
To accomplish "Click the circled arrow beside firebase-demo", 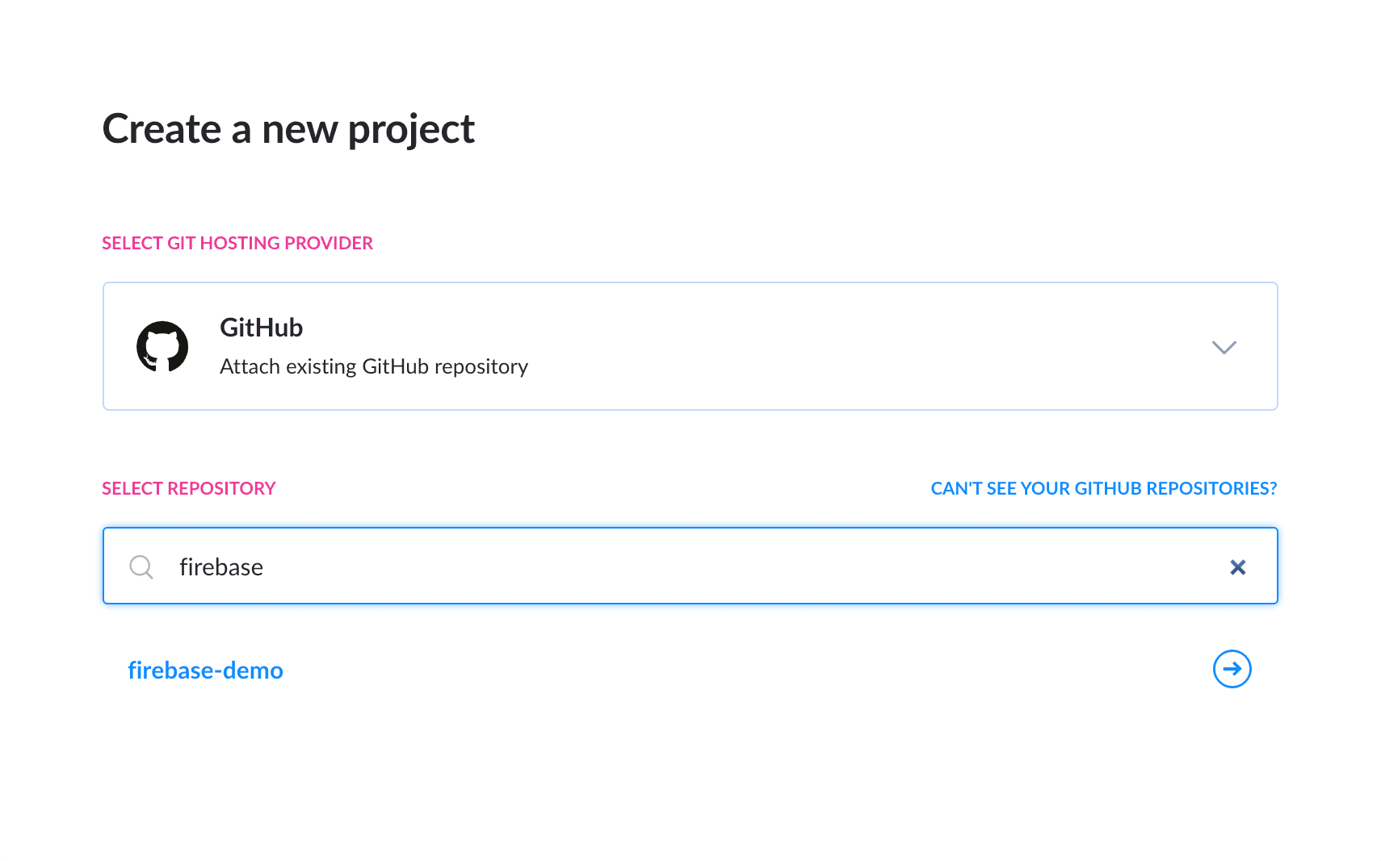I will click(1232, 669).
